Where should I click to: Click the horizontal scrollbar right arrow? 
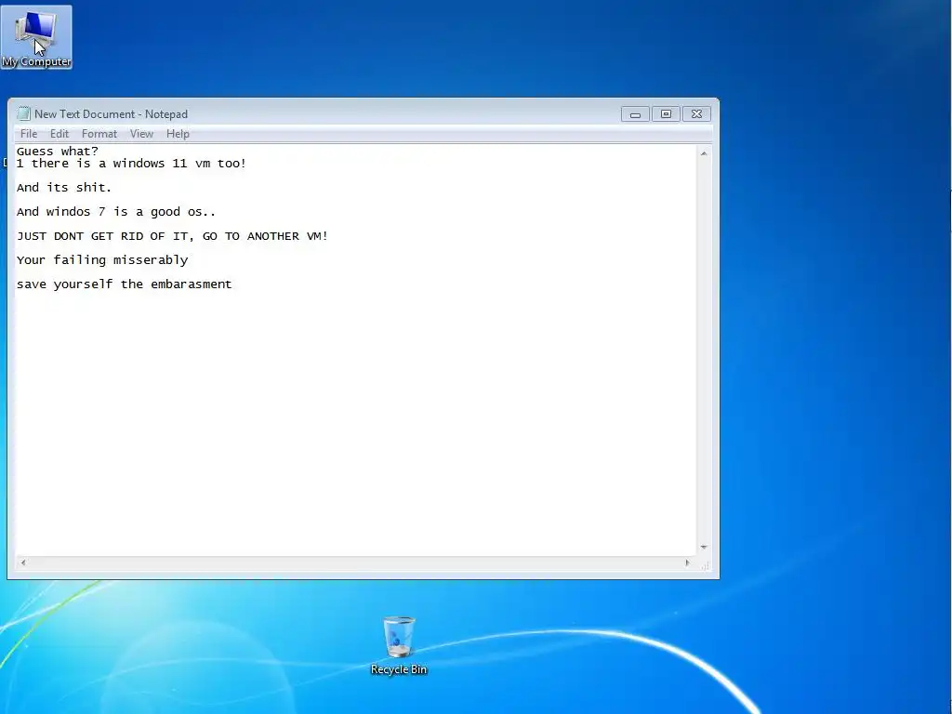tap(687, 562)
